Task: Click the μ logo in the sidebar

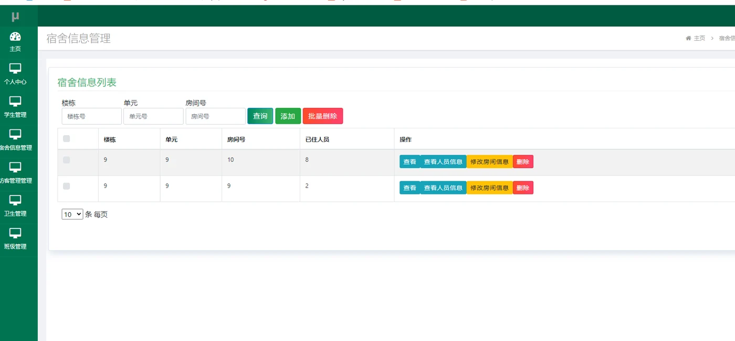Action: coord(15,17)
